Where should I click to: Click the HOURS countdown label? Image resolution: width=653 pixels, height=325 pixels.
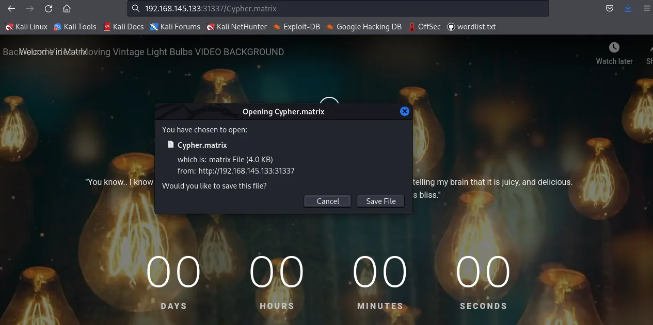click(x=277, y=306)
